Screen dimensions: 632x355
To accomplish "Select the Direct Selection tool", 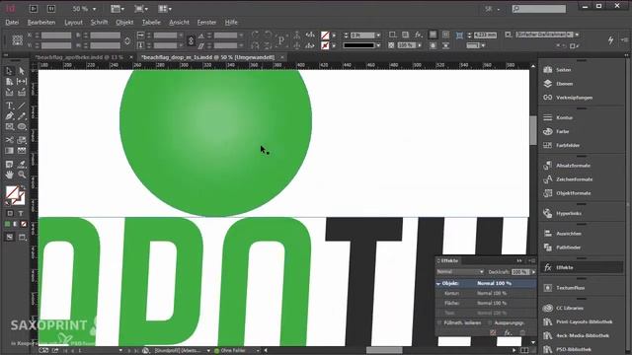I will (x=22, y=71).
